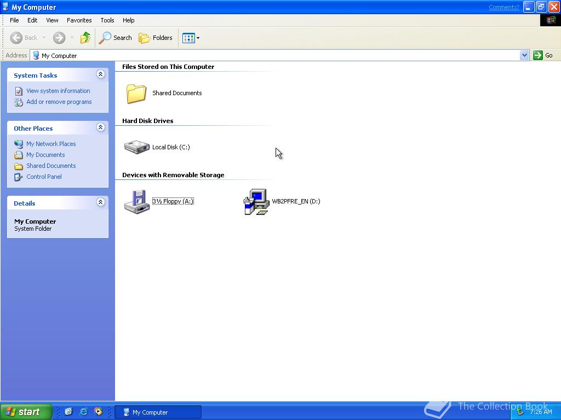Select the Local Disk (C:) drive icon
The image size is (561, 420).
(x=136, y=147)
